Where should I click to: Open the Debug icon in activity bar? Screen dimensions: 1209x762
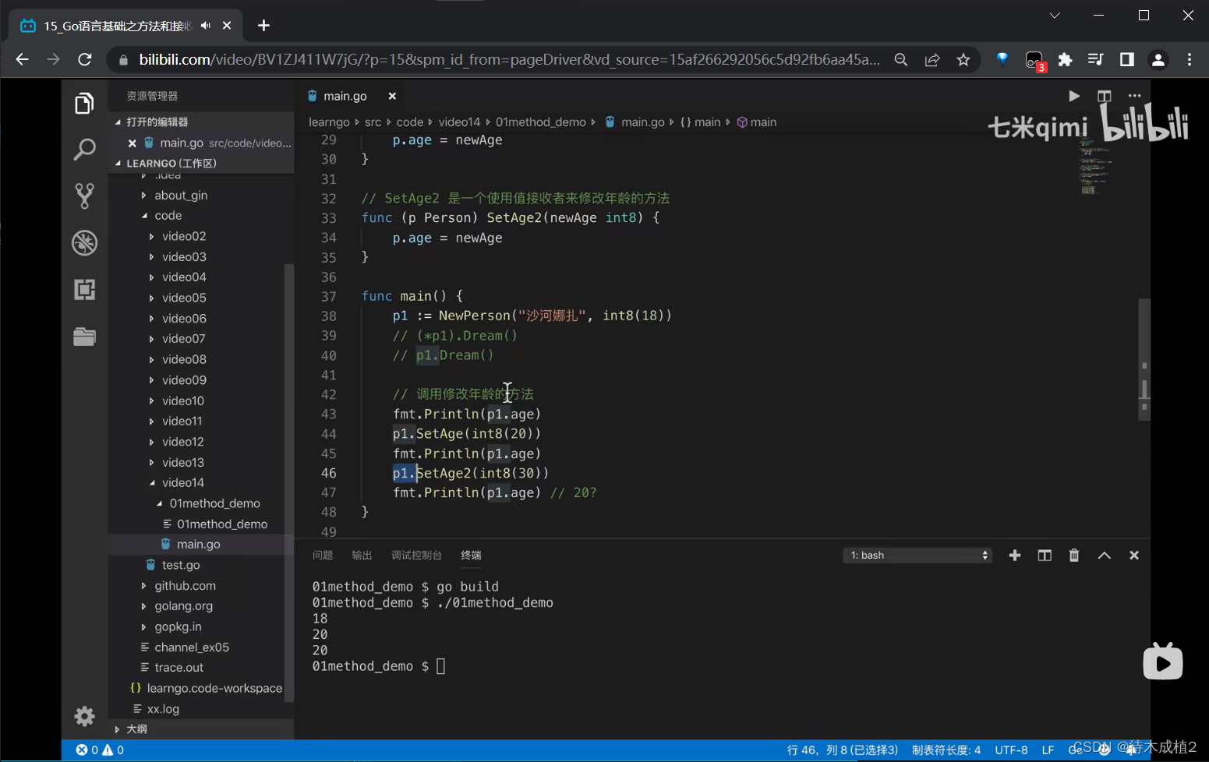point(84,242)
